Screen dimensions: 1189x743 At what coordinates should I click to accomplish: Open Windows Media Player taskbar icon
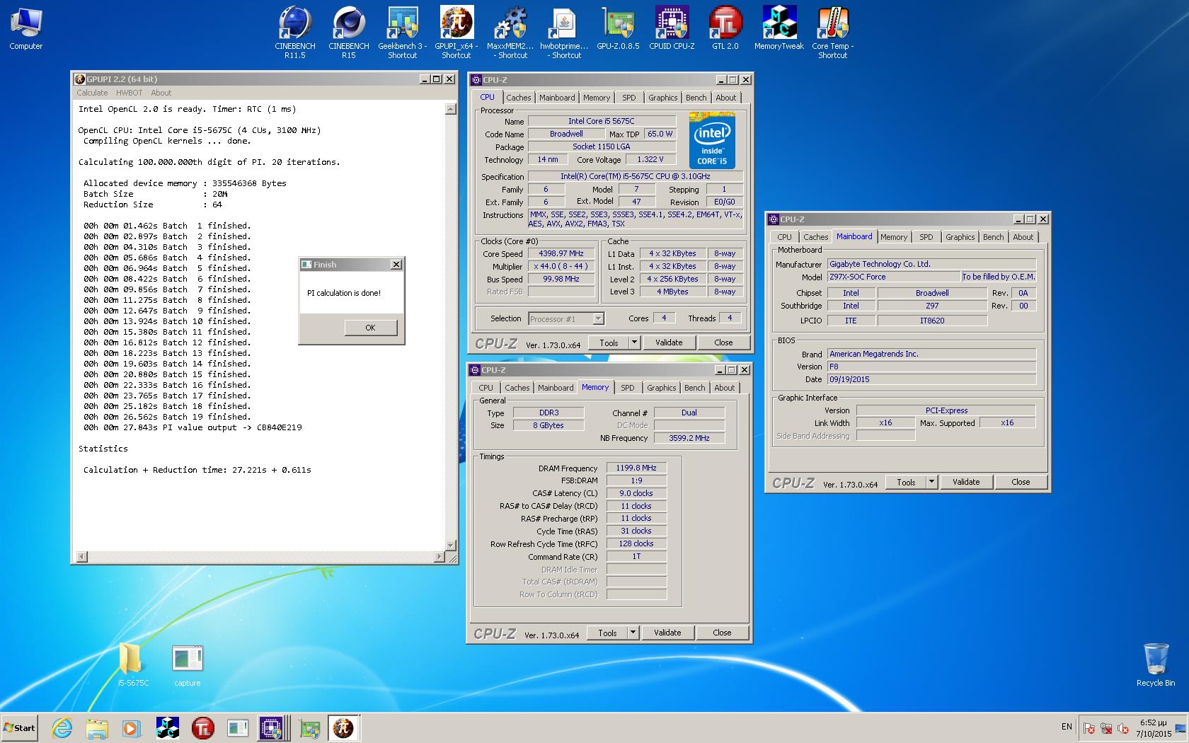click(132, 728)
